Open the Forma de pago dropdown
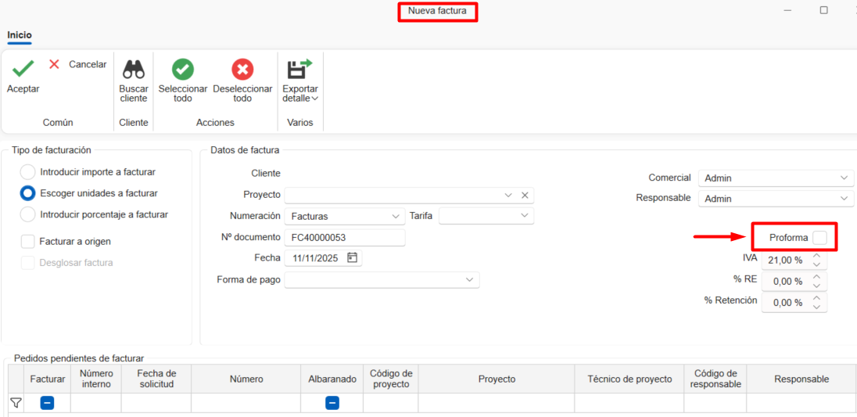The image size is (857, 417). (469, 279)
